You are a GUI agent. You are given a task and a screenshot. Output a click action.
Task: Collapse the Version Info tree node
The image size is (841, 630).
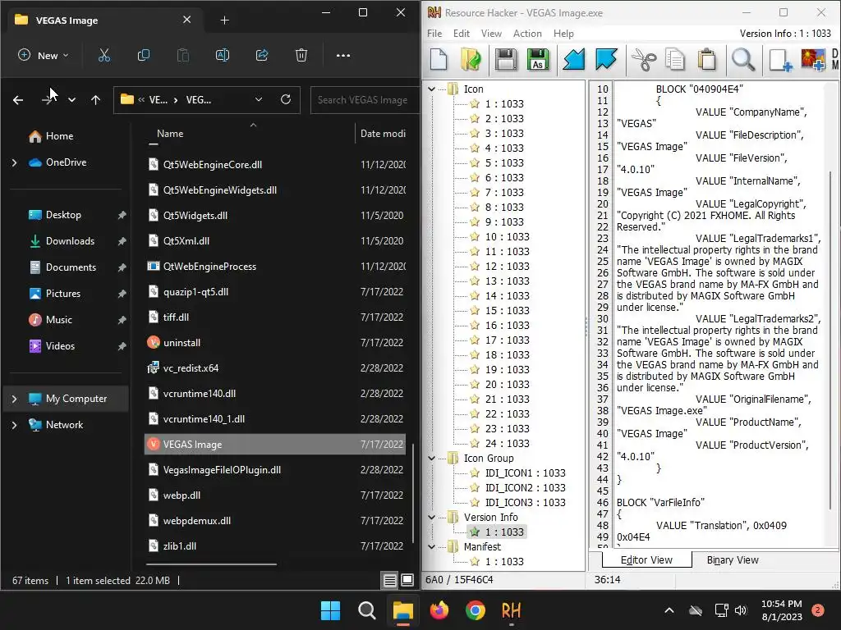pos(432,517)
